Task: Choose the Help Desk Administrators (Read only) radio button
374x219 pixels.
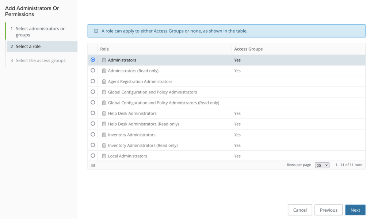Action: point(93,124)
